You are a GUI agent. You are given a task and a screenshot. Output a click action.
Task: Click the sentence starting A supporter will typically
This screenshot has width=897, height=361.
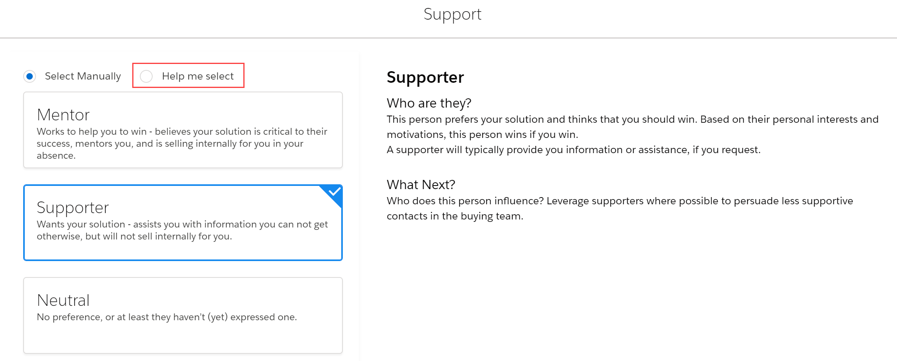click(573, 150)
